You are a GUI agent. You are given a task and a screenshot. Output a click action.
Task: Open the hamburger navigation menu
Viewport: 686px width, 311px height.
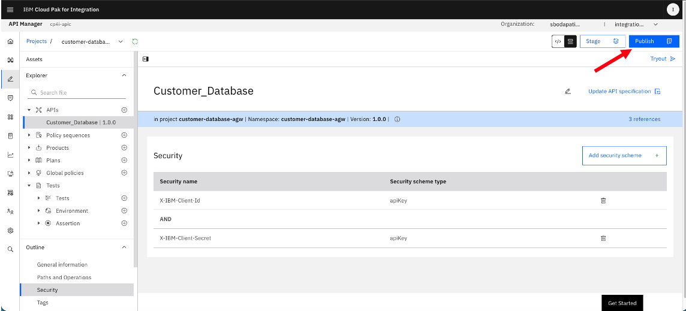click(x=10, y=10)
